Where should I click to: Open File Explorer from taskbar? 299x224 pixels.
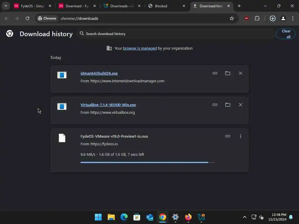pos(111,217)
